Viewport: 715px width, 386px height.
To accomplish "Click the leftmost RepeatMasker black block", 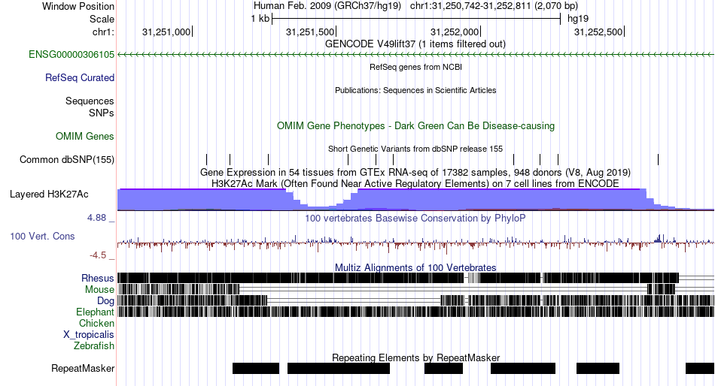I will (x=256, y=368).
